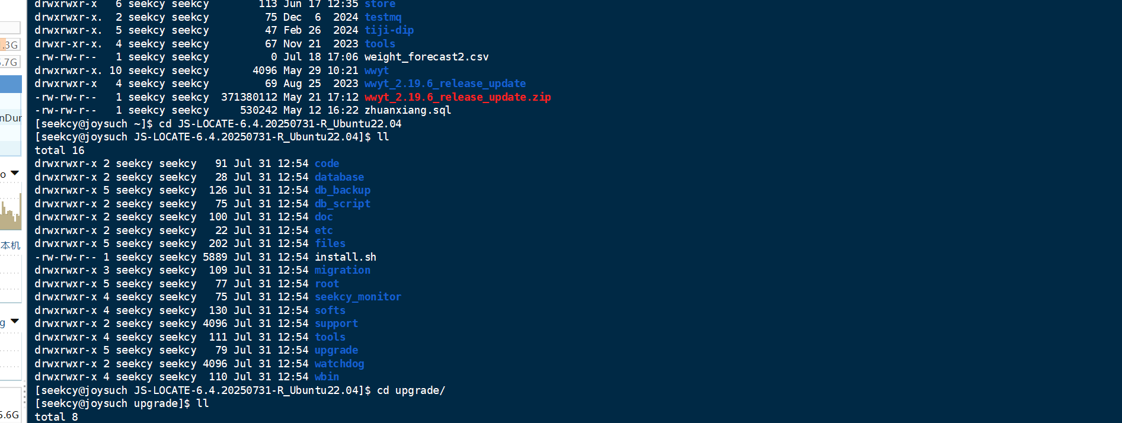Click the sidebar activity history graph
The width and height of the screenshot is (1122, 423).
pos(11,211)
